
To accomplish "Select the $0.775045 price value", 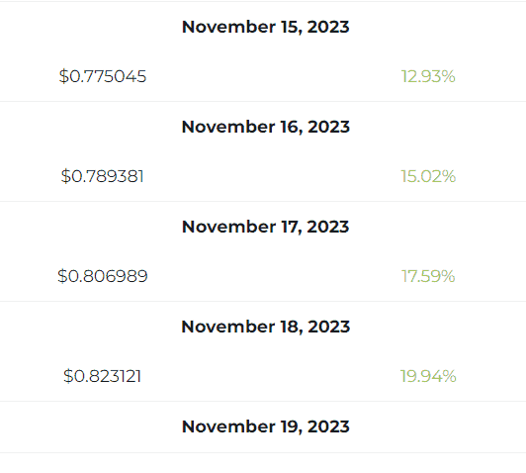I will 103,76.
